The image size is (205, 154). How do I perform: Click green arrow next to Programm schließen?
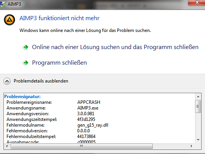(26, 63)
